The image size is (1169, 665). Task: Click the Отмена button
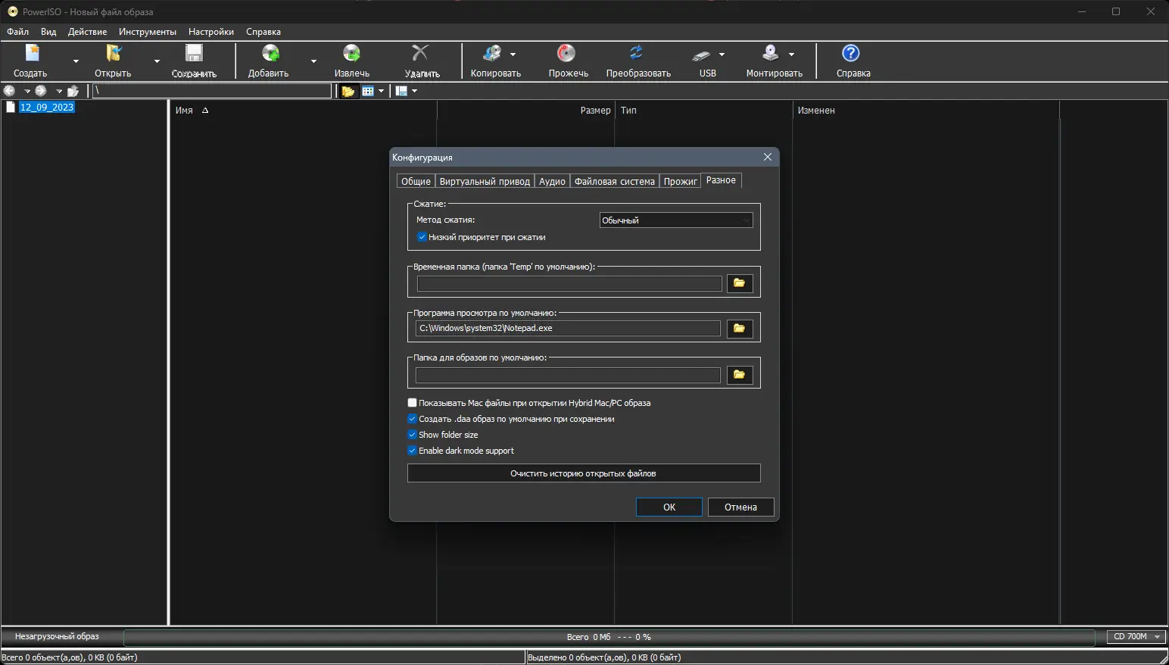[x=740, y=507]
